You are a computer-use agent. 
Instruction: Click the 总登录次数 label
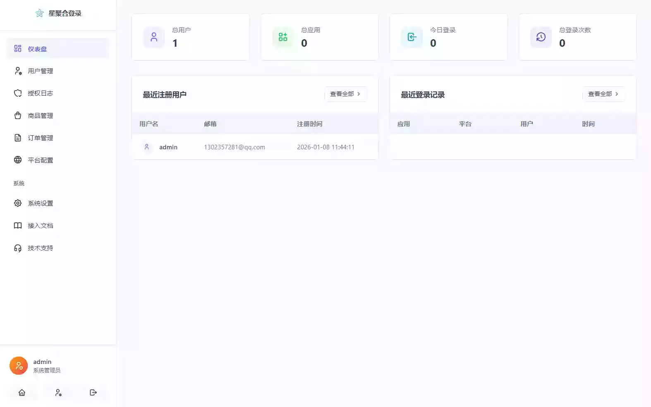coord(575,30)
